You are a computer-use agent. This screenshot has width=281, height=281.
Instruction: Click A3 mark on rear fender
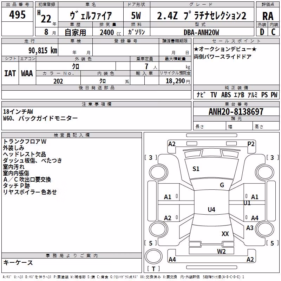[x=250, y=228]
